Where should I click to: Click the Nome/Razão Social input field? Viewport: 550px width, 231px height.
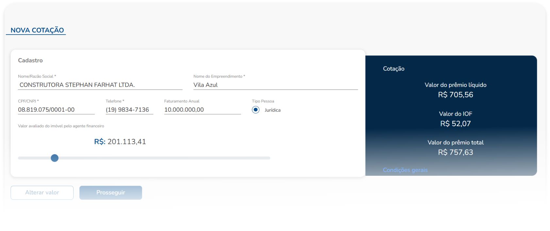pos(100,85)
